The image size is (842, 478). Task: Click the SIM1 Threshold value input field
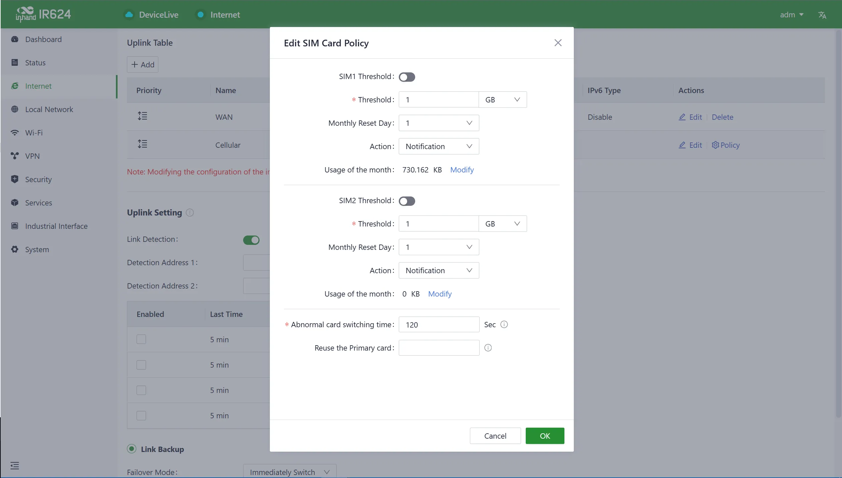439,100
